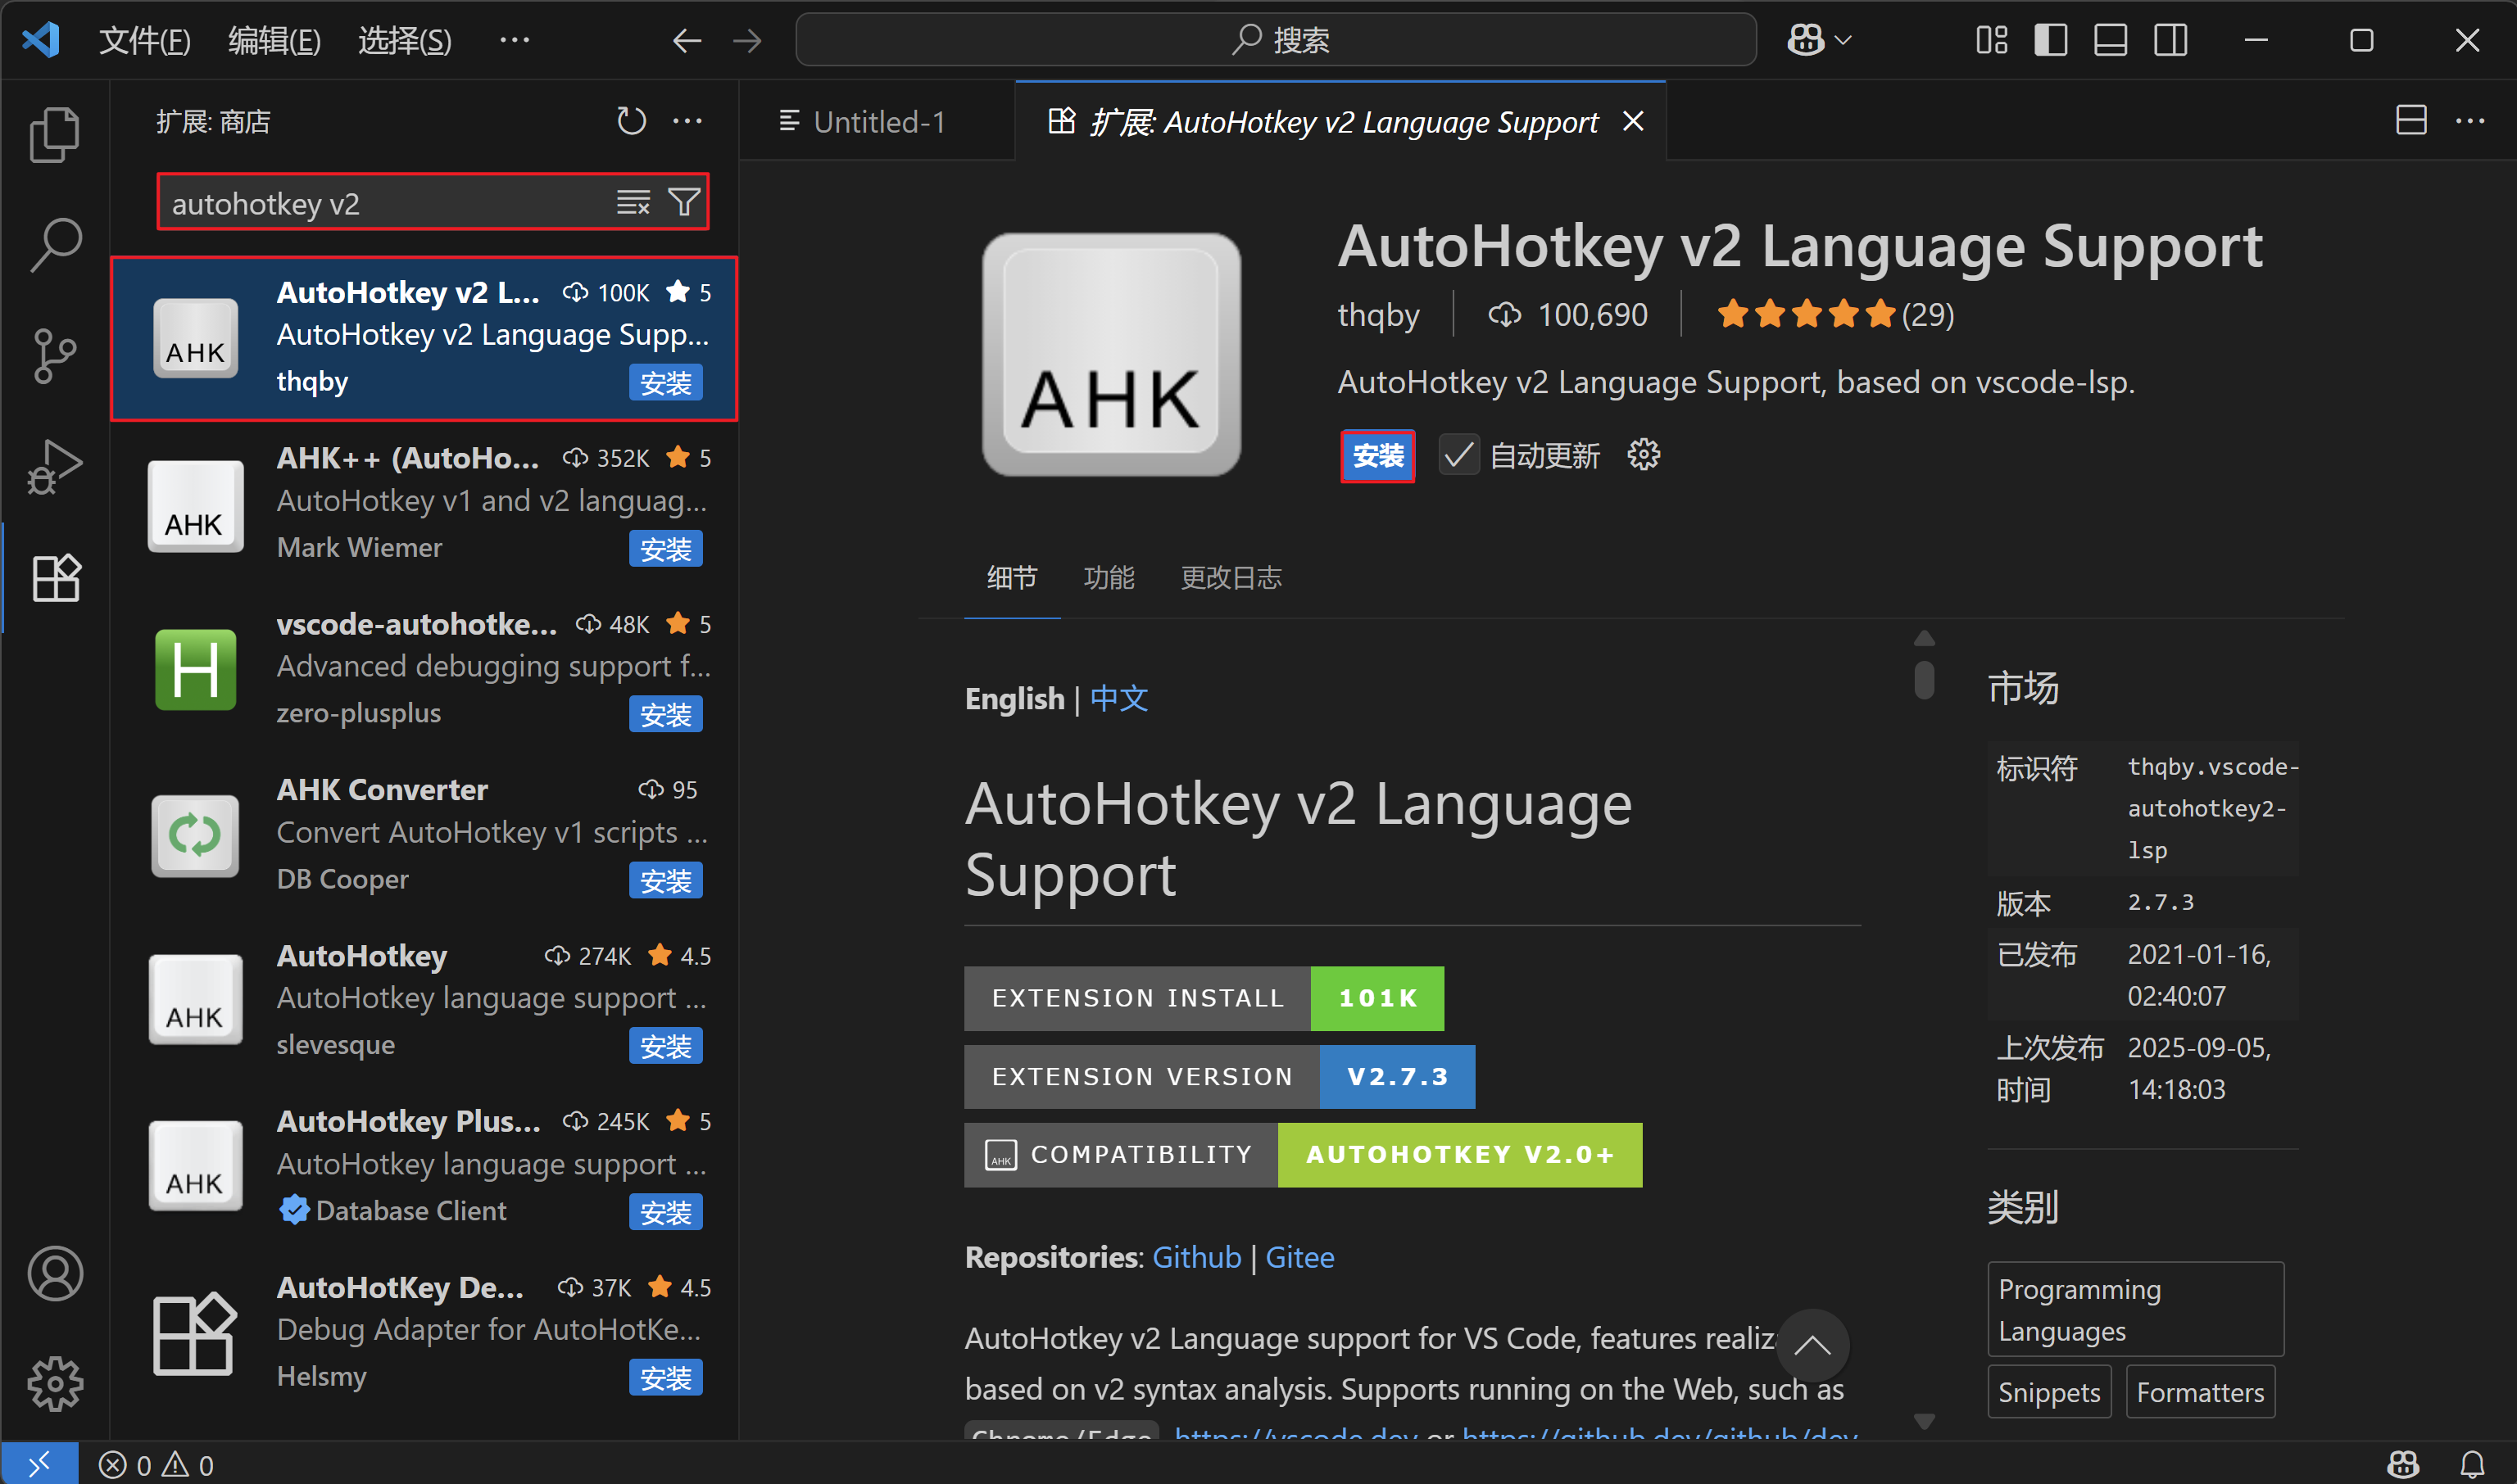Install thqby extension from the list row
Screen dimensions: 2517x1484
pyautogui.click(x=665, y=383)
